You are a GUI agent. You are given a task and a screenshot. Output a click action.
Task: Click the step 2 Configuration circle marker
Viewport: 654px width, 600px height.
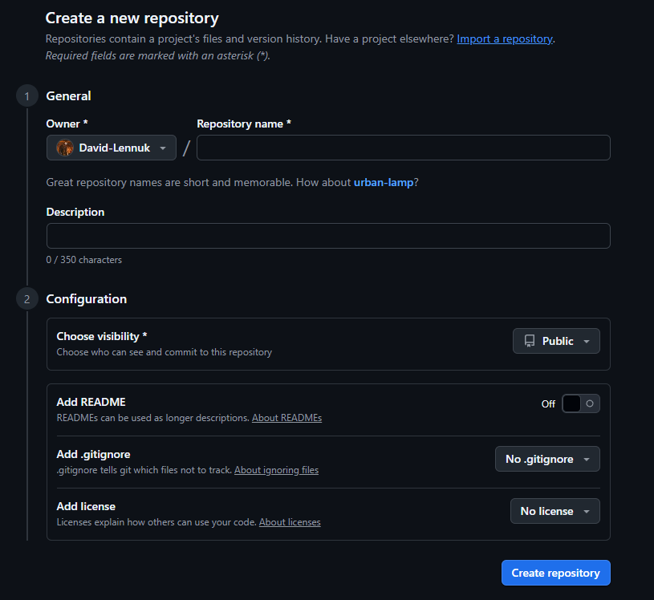tap(26, 299)
